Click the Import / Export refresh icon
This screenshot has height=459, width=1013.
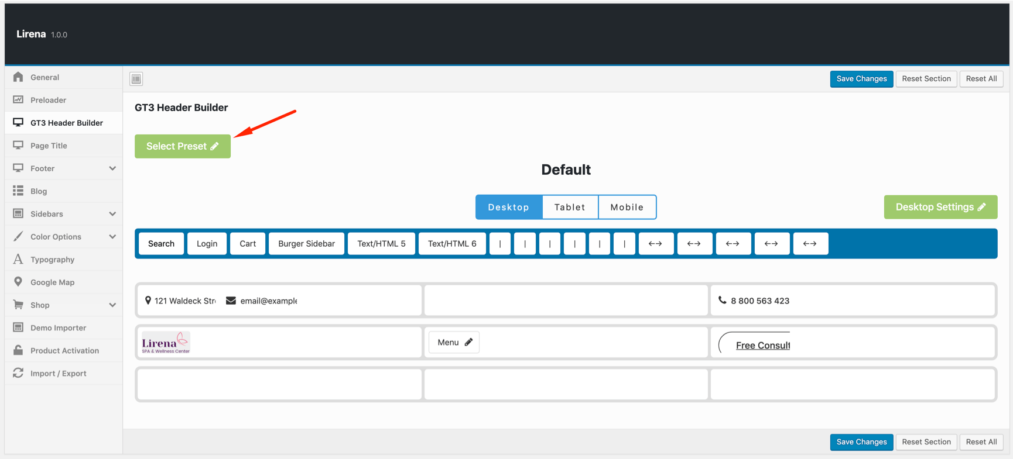click(x=18, y=373)
